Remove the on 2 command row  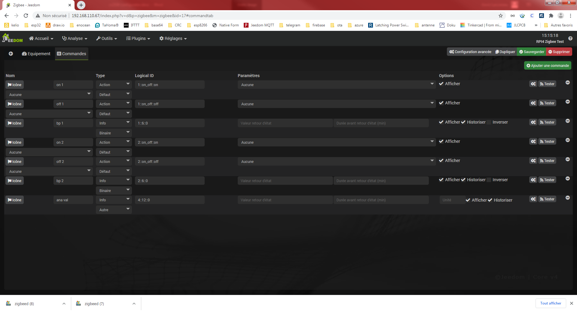coord(568,140)
